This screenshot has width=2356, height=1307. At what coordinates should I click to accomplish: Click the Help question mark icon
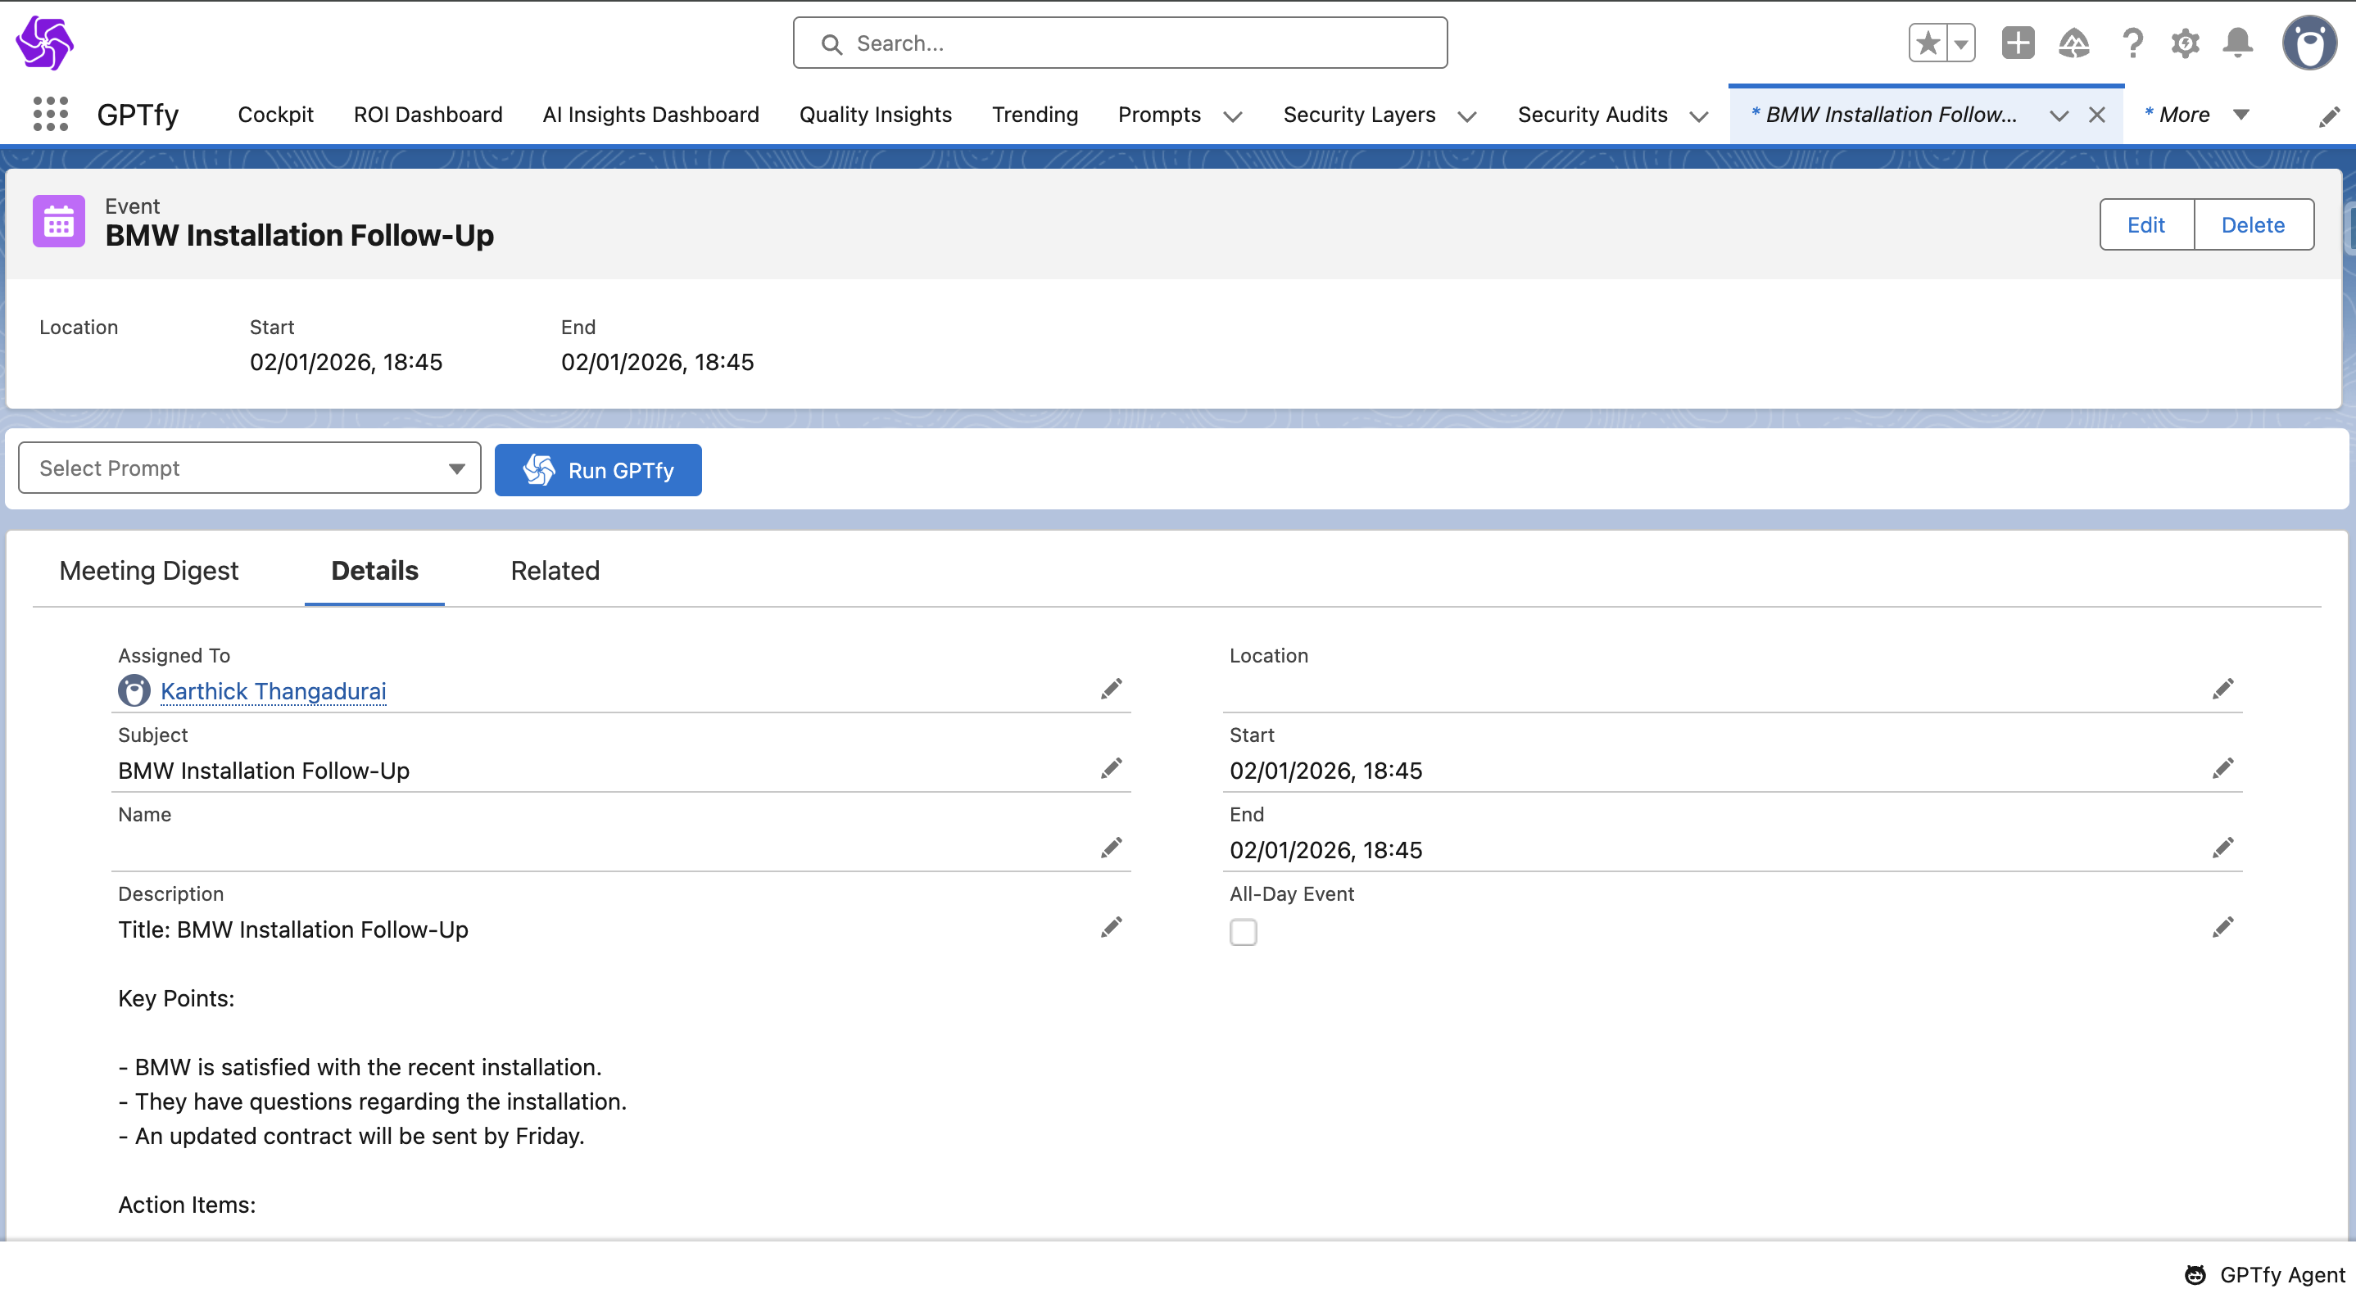point(2132,43)
